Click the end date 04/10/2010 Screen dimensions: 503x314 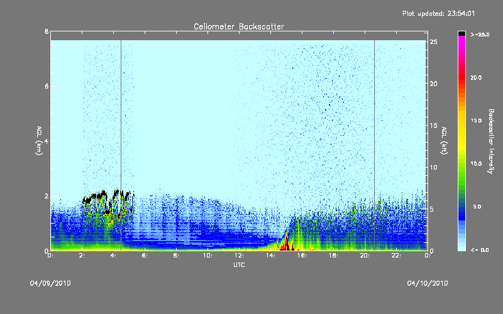tap(428, 283)
